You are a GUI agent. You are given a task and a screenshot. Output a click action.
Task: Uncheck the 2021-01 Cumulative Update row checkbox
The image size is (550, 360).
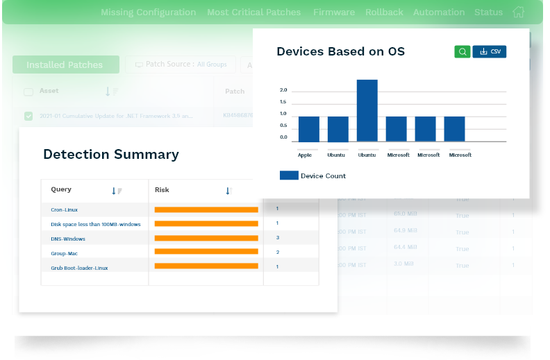(28, 116)
